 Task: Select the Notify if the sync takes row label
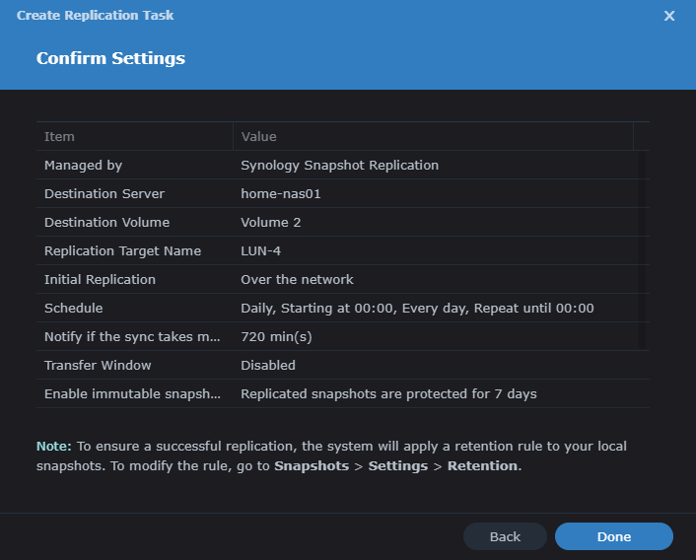tap(132, 336)
